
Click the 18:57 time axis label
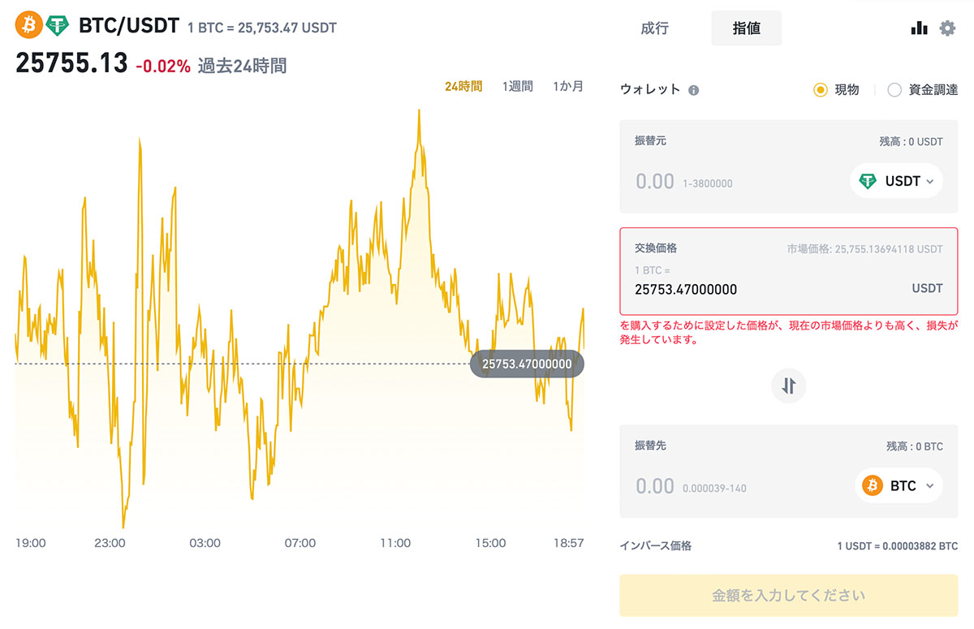(x=568, y=543)
